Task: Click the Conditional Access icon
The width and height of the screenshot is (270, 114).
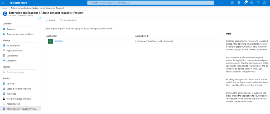Action: point(4,72)
